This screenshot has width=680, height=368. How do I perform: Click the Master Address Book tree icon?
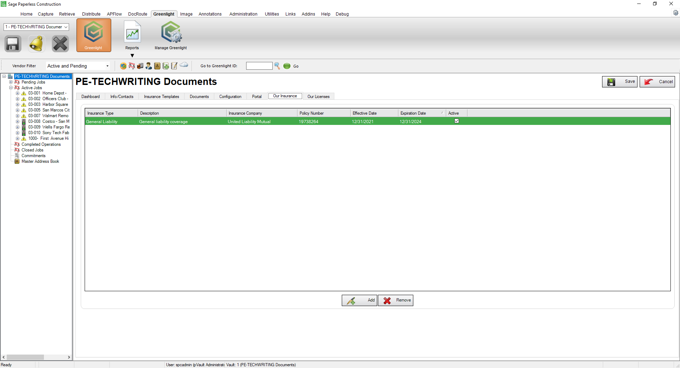click(x=17, y=161)
